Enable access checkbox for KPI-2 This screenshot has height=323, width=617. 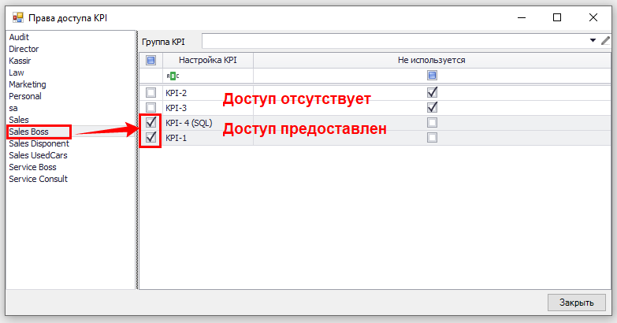click(151, 92)
